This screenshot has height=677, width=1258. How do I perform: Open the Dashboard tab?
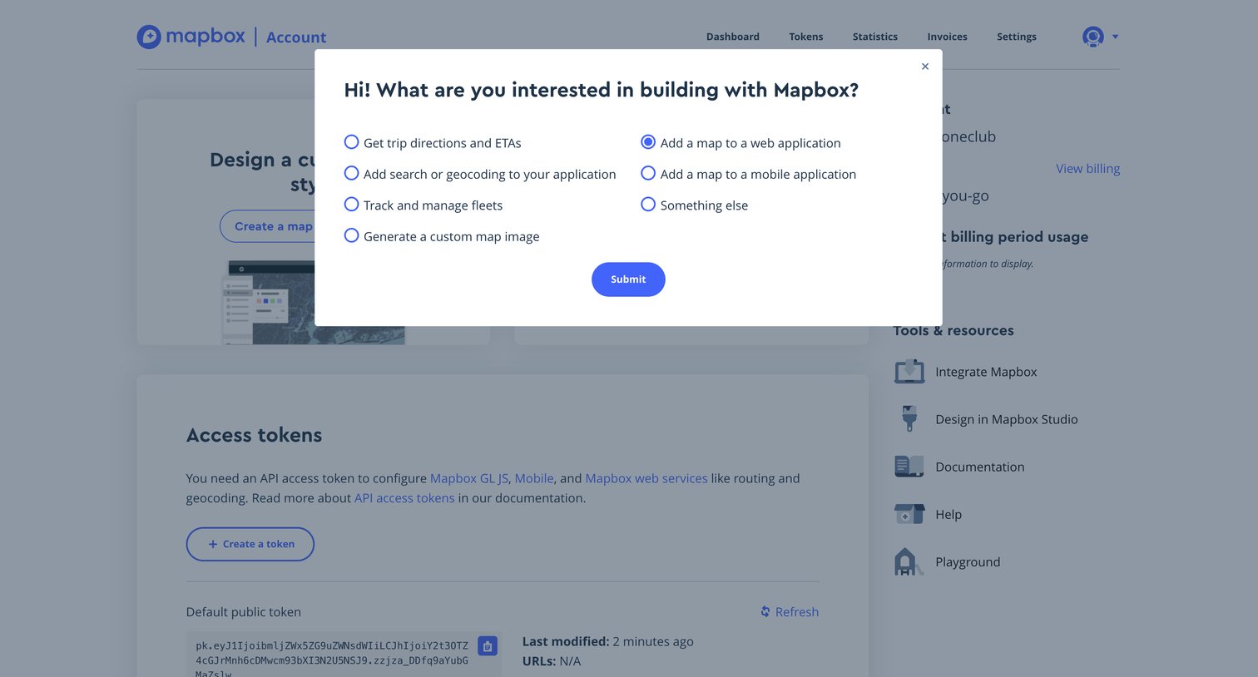click(x=733, y=37)
